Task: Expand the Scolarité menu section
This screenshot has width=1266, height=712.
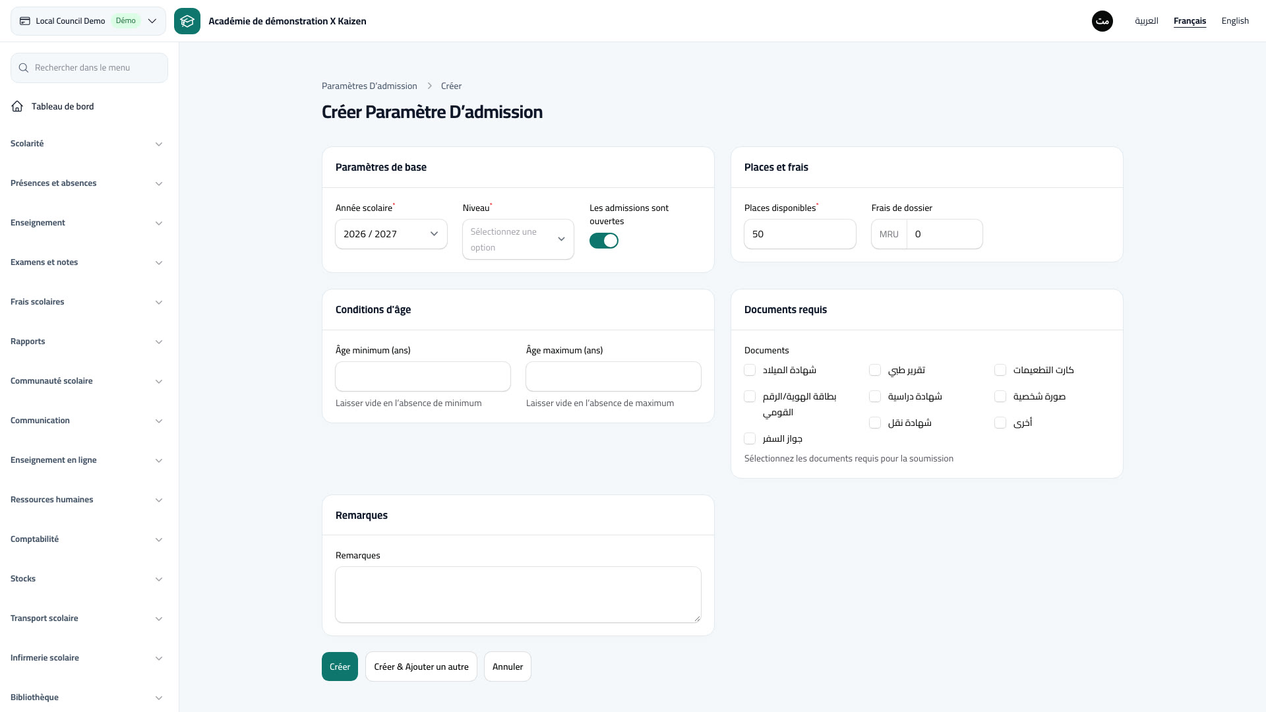Action: [x=86, y=144]
